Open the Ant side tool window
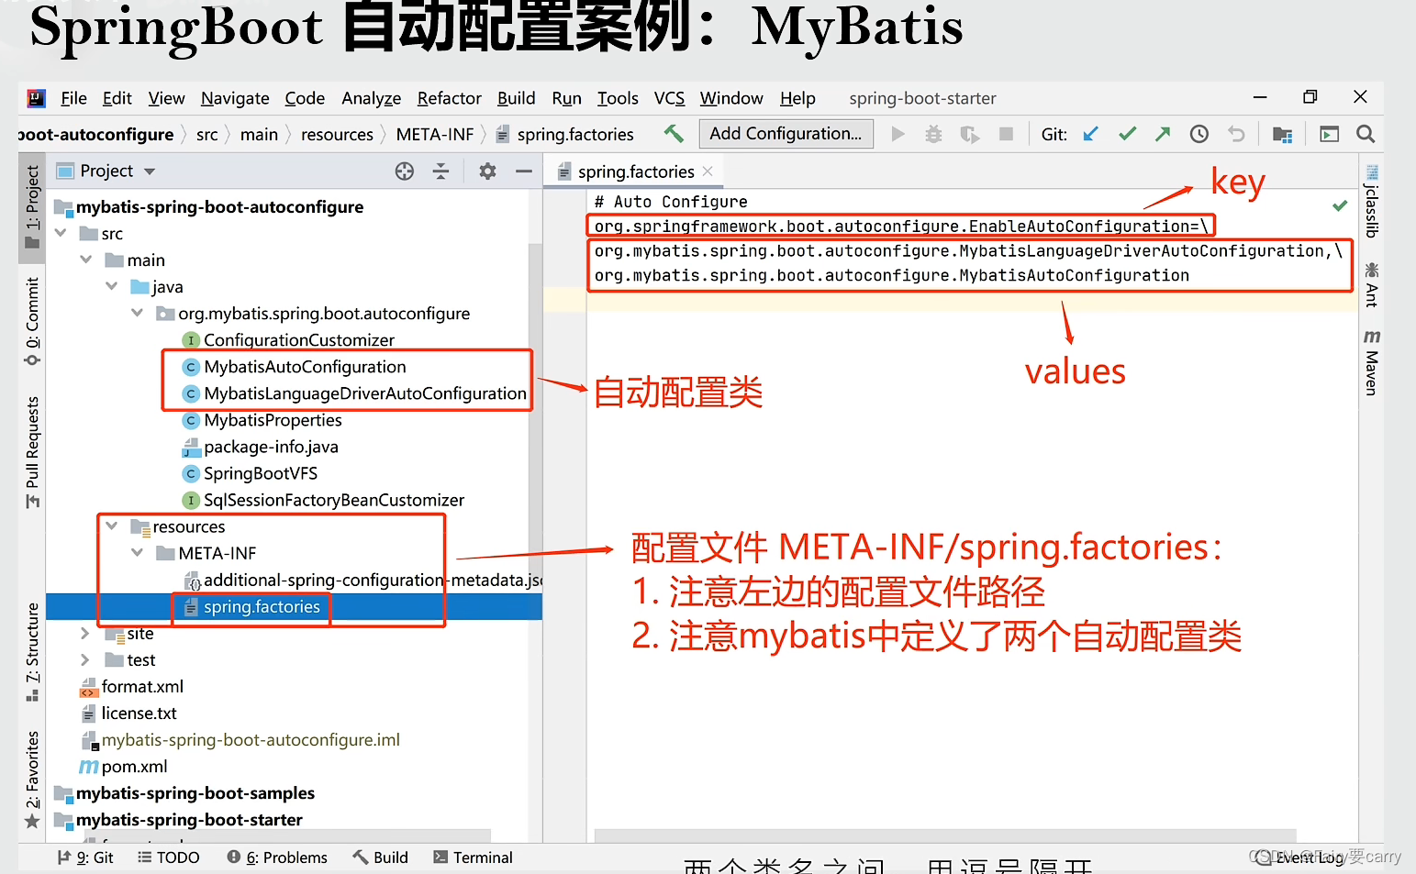This screenshot has height=874, width=1416. pyautogui.click(x=1372, y=284)
